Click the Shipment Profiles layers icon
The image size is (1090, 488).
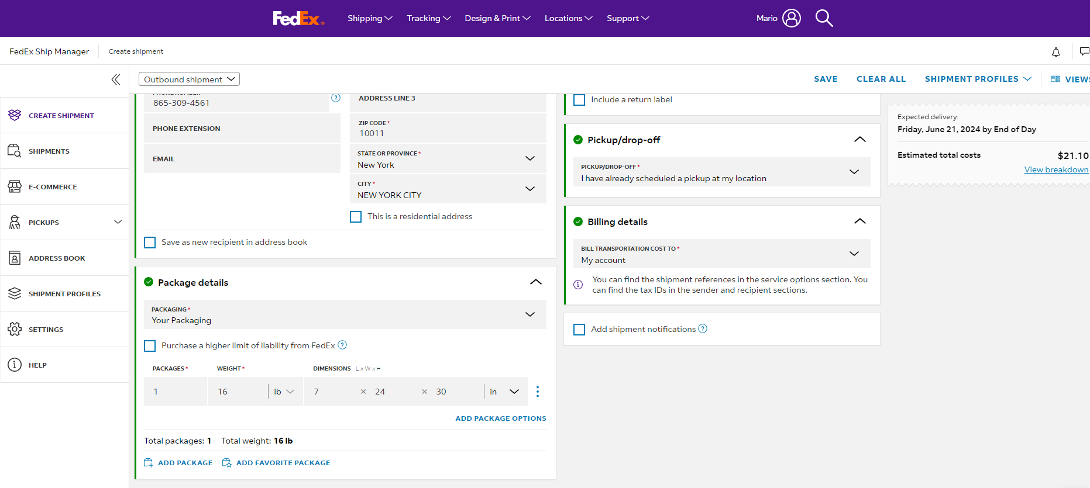click(15, 293)
